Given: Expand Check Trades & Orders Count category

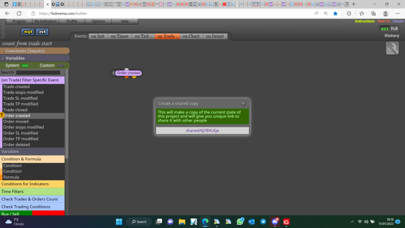Looking at the screenshot, I should click(x=33, y=199).
